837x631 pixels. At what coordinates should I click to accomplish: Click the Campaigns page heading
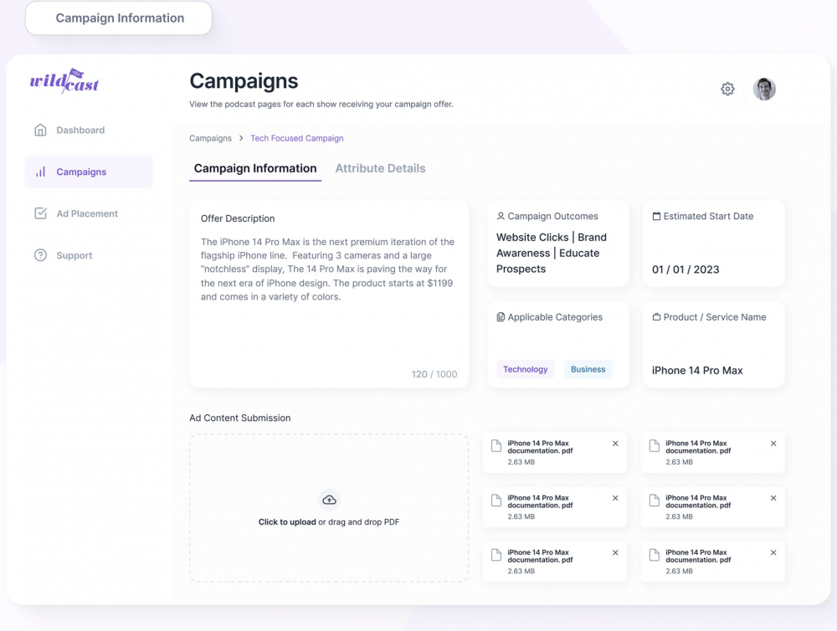244,81
